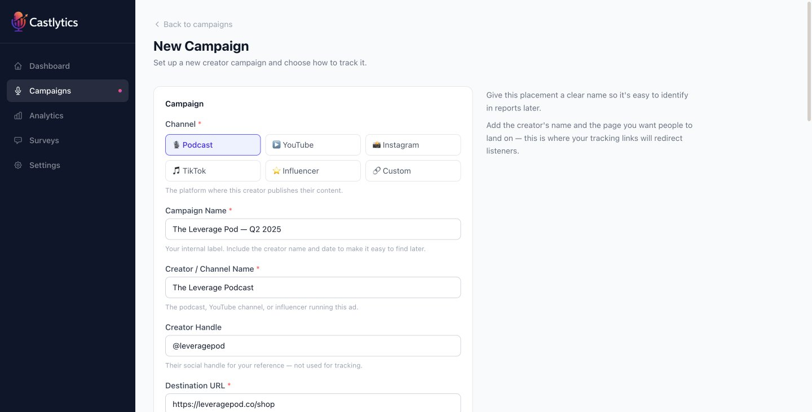The image size is (812, 412).
Task: Click the Castlytics logo icon
Action: tap(19, 22)
